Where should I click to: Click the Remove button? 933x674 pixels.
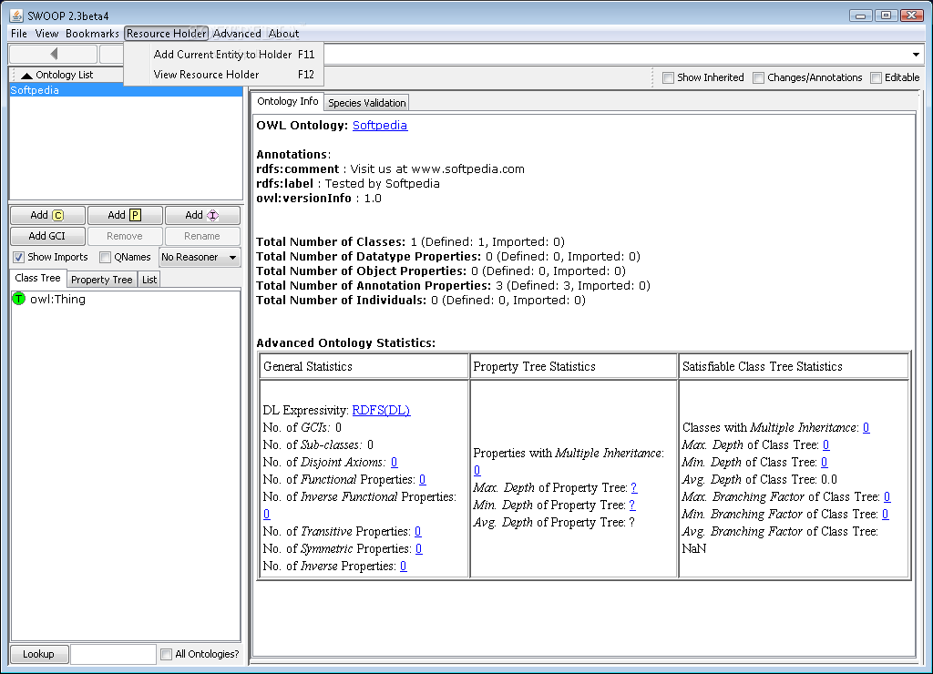(125, 236)
